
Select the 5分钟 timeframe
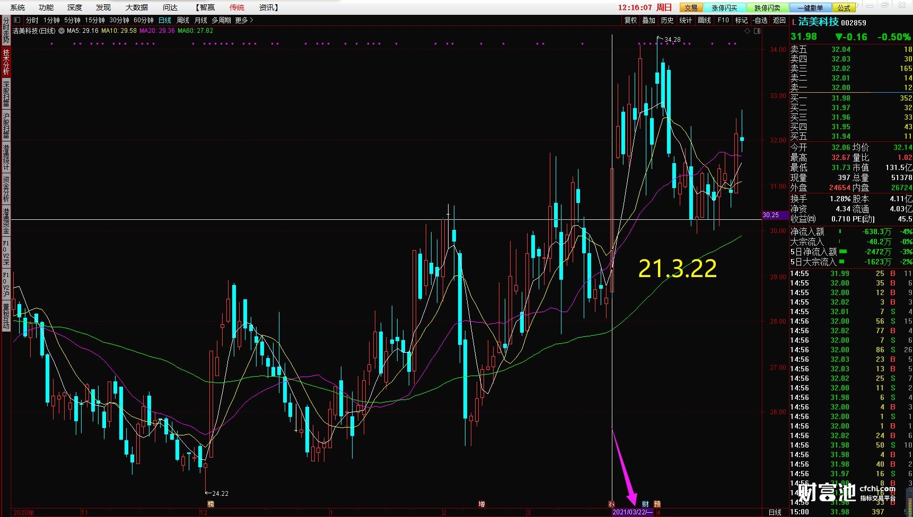click(72, 20)
